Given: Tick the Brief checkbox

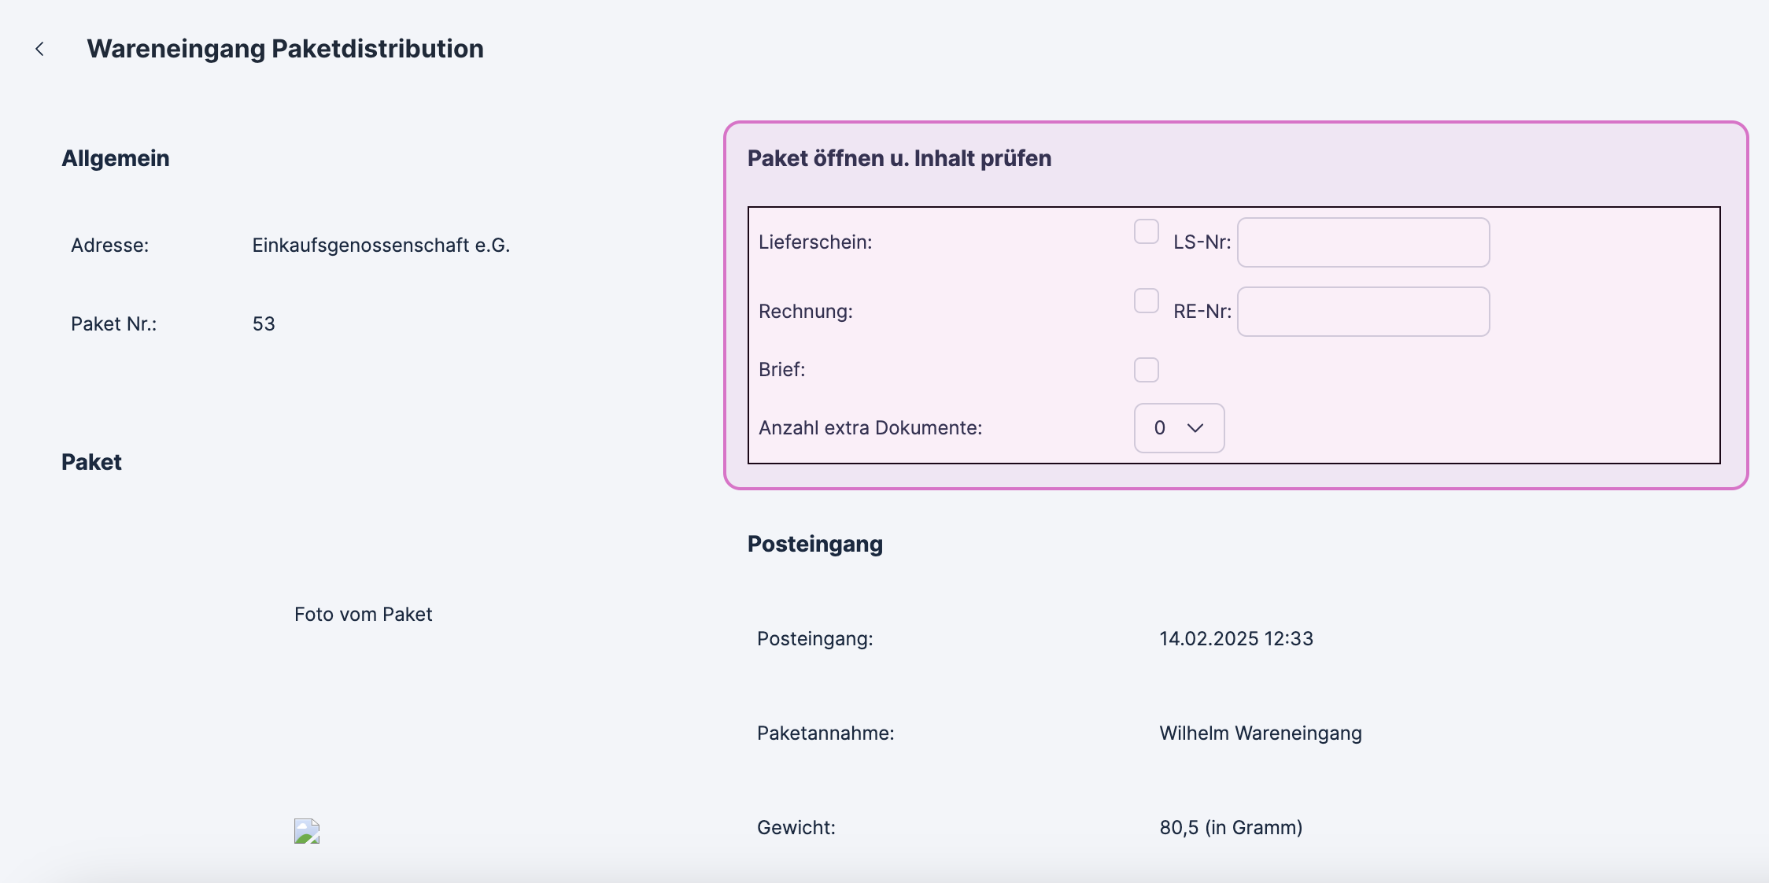Looking at the screenshot, I should point(1146,370).
